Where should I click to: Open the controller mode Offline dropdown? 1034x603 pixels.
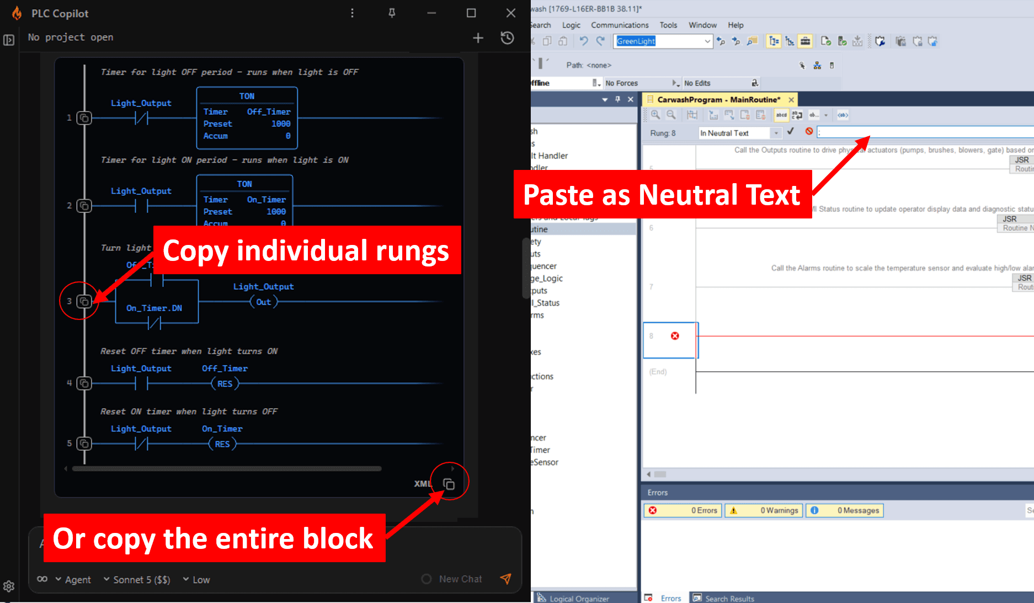pyautogui.click(x=595, y=83)
